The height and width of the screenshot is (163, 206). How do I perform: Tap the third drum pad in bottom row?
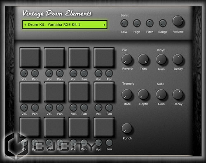pyautogui.click(x=79, y=127)
